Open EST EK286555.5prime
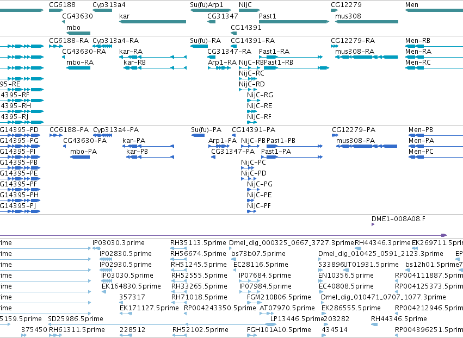The height and width of the screenshot is (338, 463). coord(351,308)
